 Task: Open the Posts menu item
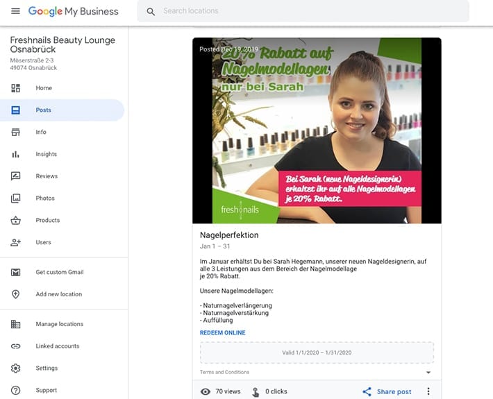tap(62, 110)
